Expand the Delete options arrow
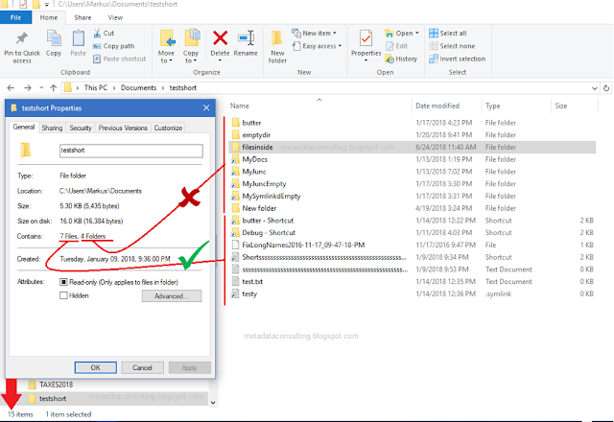The width and height of the screenshot is (614, 422). click(x=220, y=60)
